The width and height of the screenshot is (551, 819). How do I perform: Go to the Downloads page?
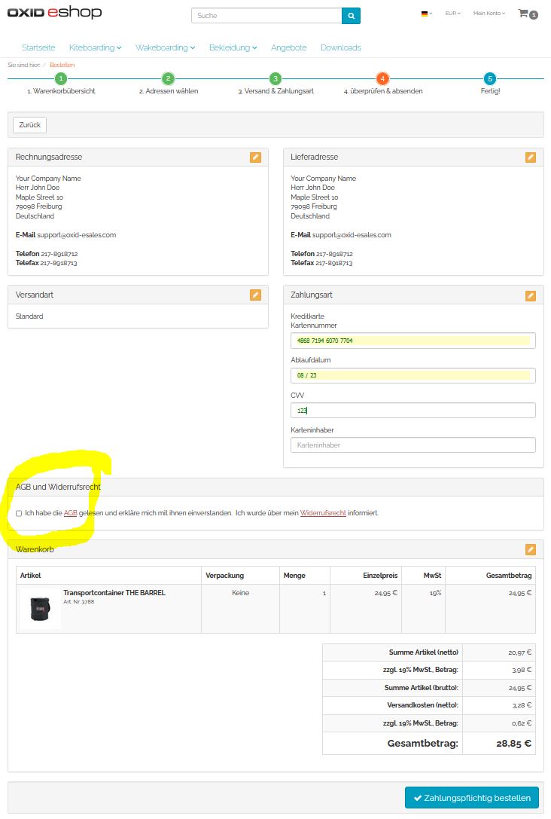pyautogui.click(x=340, y=47)
